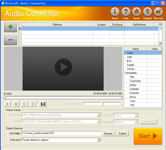Click the row pointer arrow in file list

tap(20, 29)
